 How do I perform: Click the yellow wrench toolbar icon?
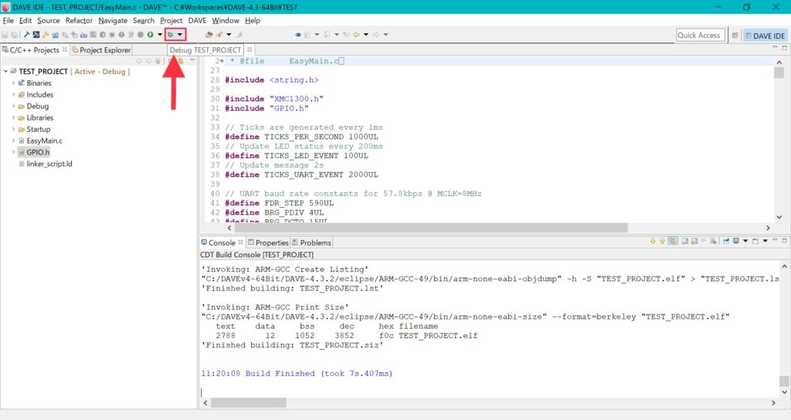(46, 35)
